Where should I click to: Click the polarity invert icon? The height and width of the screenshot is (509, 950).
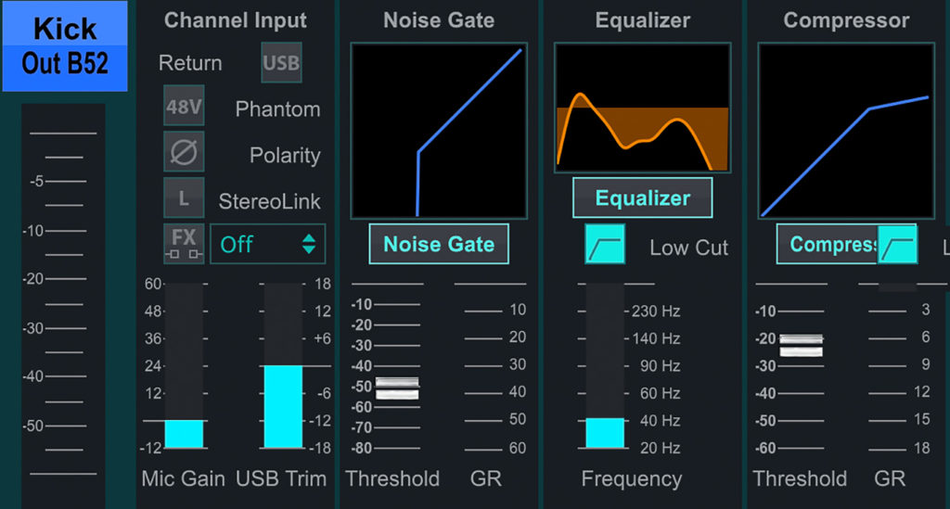[184, 152]
